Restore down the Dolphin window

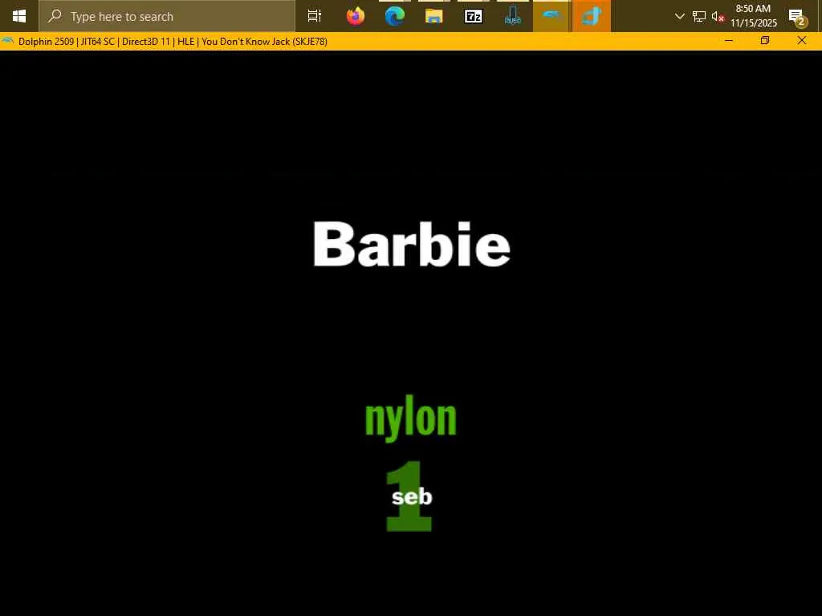(765, 41)
